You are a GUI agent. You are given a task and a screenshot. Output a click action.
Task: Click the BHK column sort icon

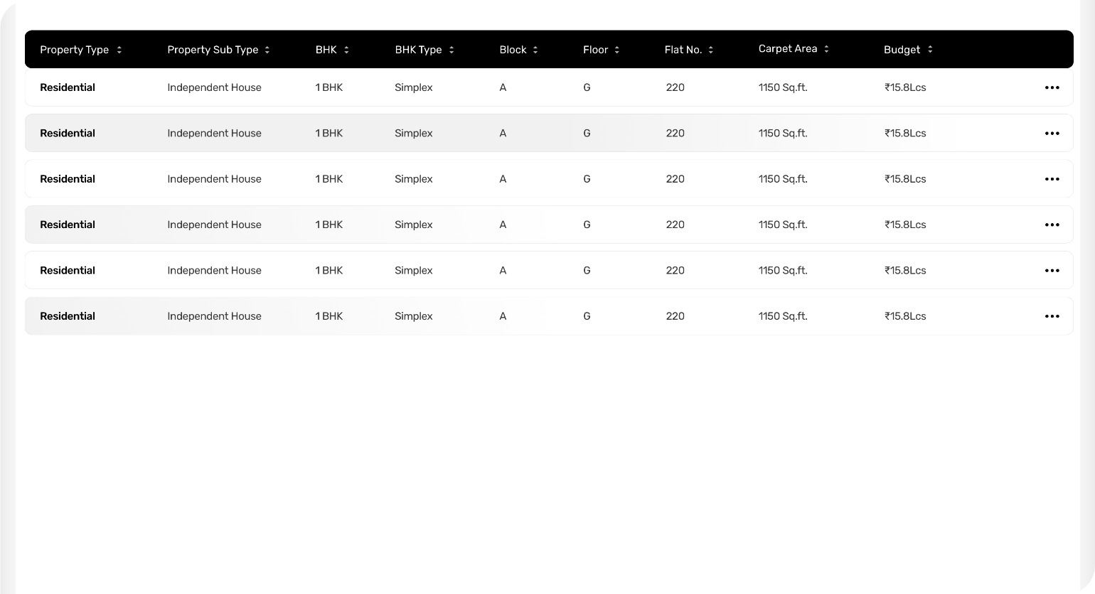click(346, 50)
